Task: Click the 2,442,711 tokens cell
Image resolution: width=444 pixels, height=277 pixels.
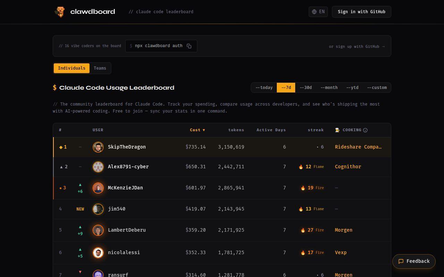Action: point(231,167)
